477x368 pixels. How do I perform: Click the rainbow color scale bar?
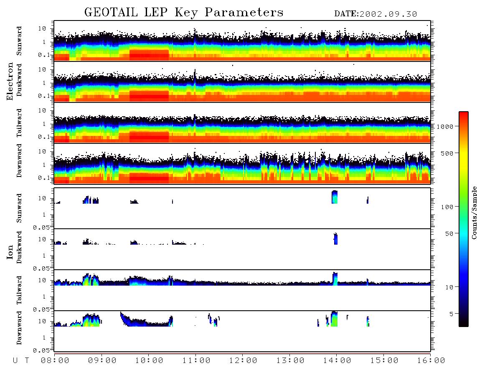[464, 219]
